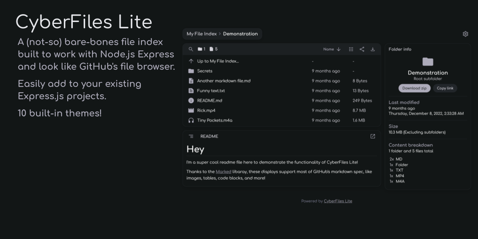This screenshot has height=239, width=478.
Task: Click the README.md info icon
Action: click(191, 100)
